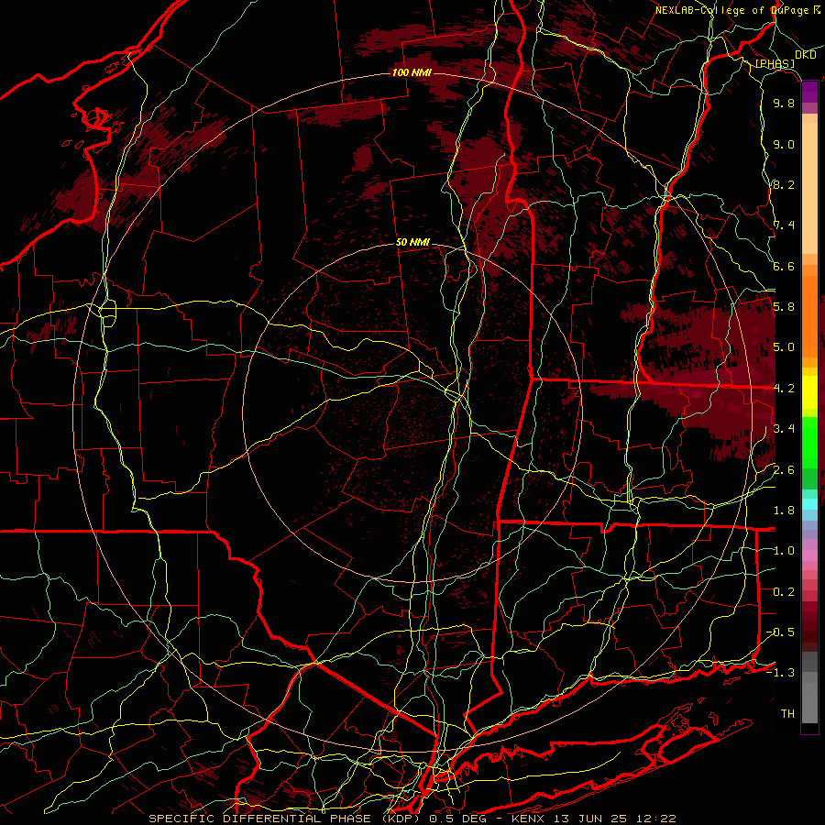The height and width of the screenshot is (825, 825).
Task: Click the 12:22 timestamp text
Action: [x=655, y=819]
